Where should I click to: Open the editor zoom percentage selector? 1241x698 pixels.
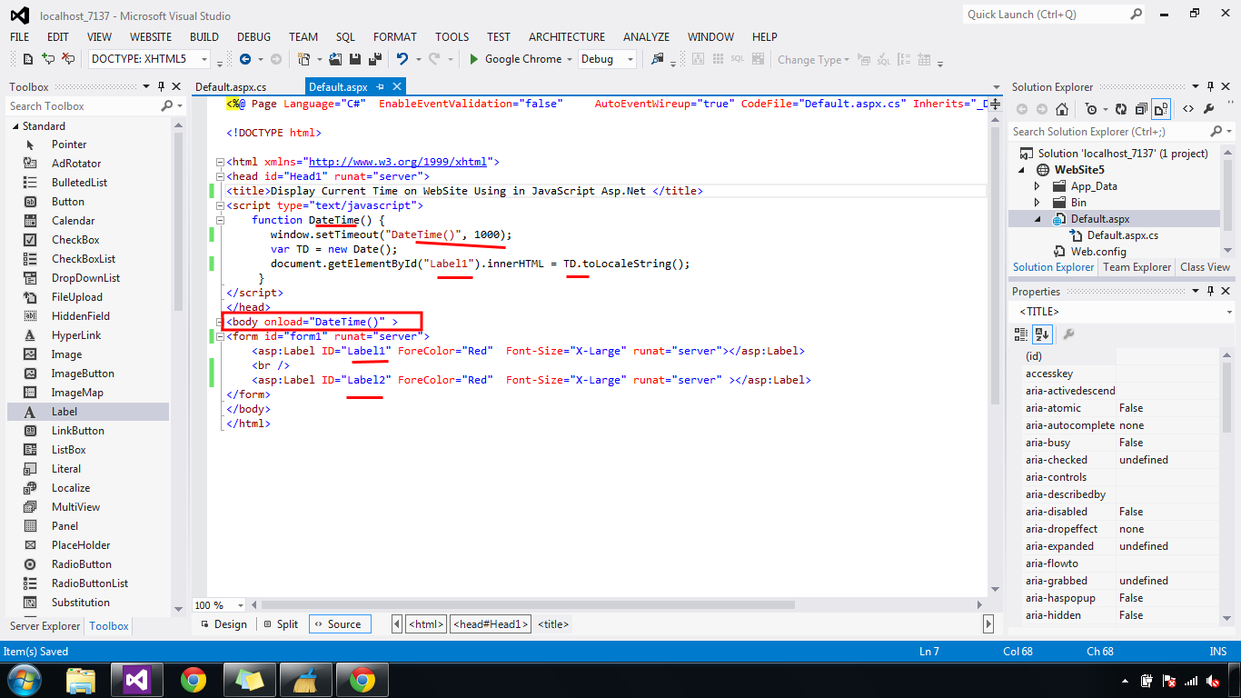point(217,604)
